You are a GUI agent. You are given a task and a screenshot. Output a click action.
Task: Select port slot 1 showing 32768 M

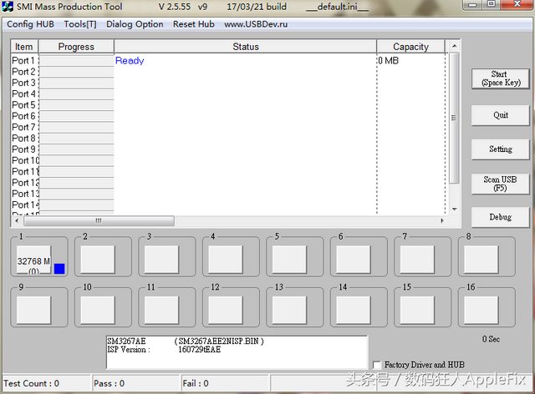click(x=33, y=260)
